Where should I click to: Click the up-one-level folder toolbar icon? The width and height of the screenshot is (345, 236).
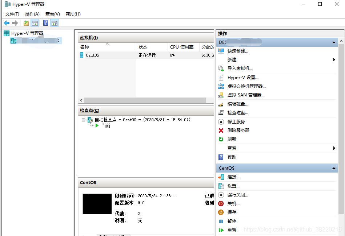(x=26, y=23)
